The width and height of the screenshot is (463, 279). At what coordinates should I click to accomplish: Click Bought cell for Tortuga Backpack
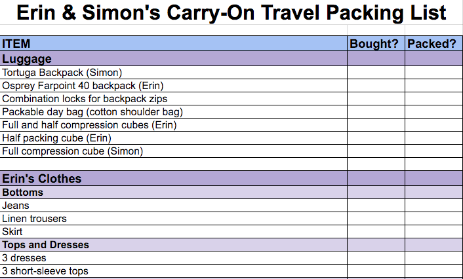tap(376, 73)
